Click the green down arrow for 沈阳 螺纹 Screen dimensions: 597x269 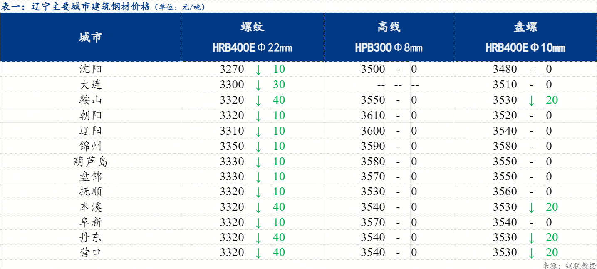(258, 70)
